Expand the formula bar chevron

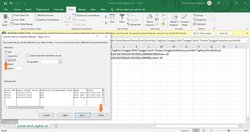247,41
